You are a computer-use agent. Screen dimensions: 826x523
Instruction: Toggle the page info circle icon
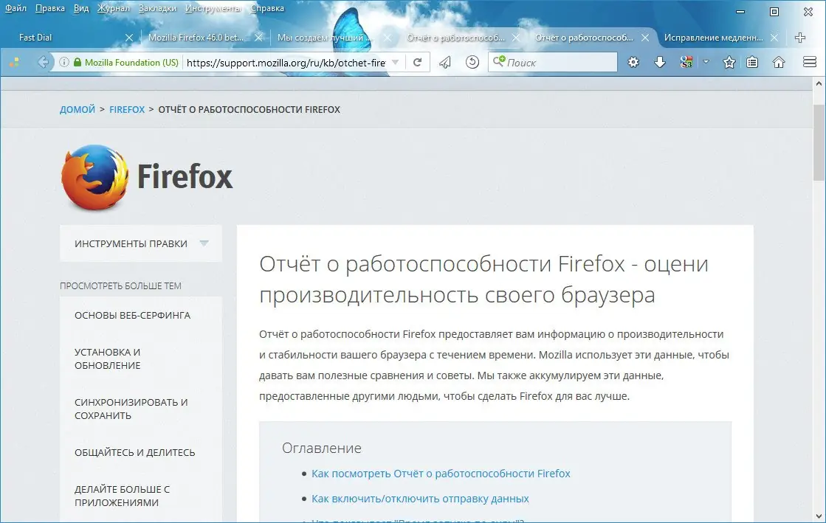[63, 63]
